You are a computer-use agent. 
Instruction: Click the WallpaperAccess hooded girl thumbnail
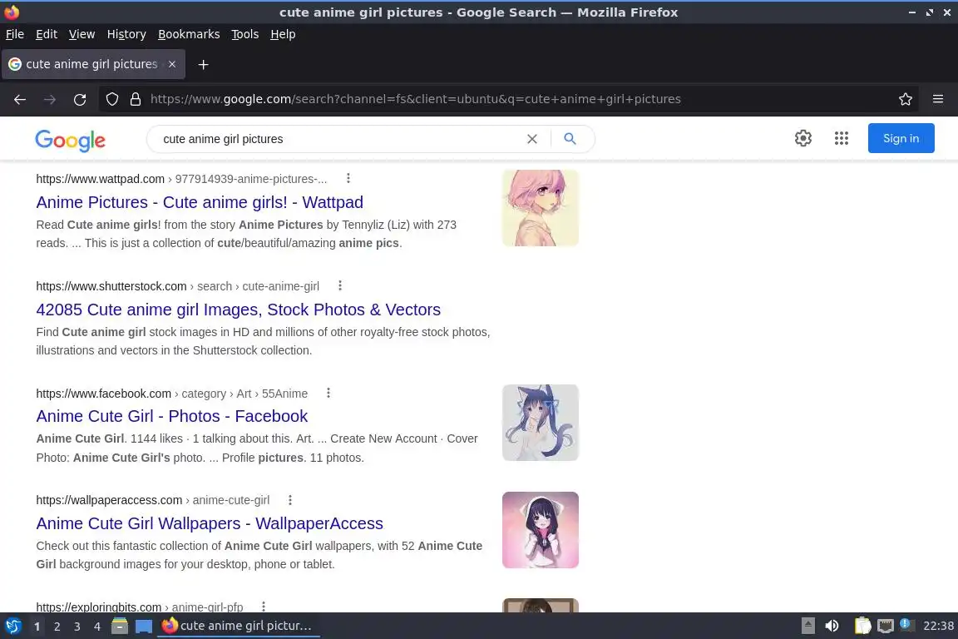pos(540,529)
